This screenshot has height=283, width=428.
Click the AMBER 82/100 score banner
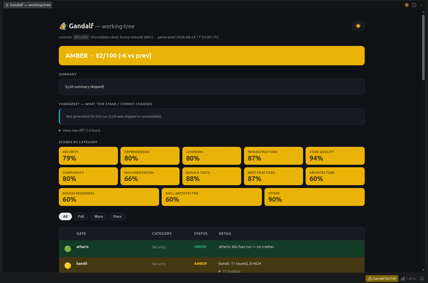212,55
